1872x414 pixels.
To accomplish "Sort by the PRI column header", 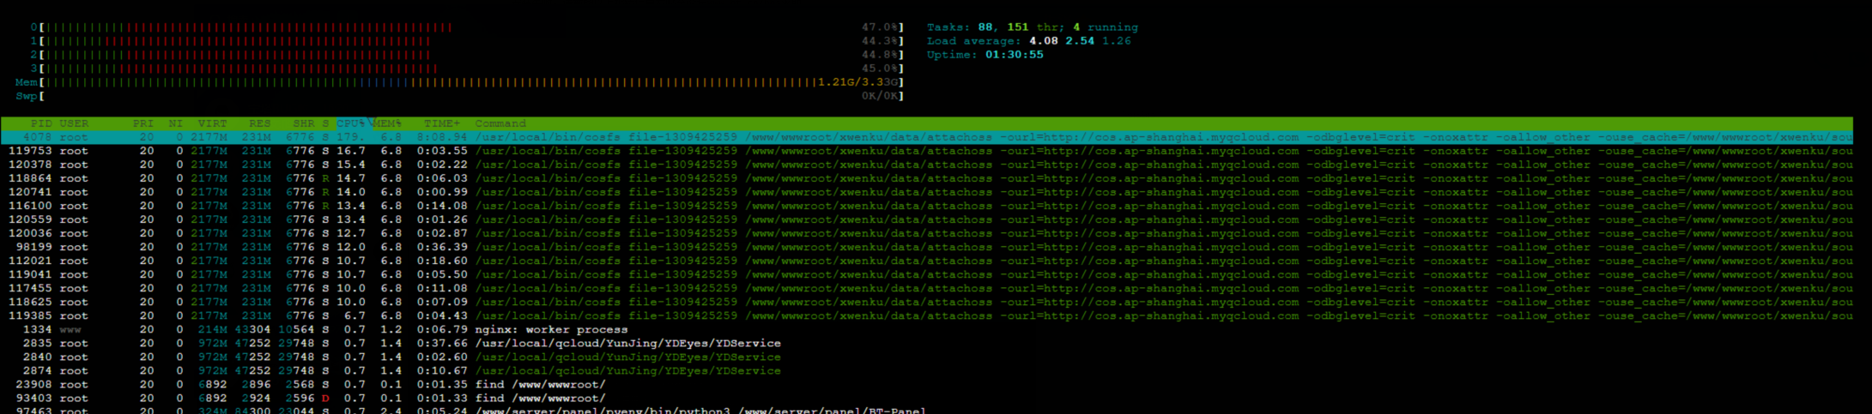I will (143, 123).
